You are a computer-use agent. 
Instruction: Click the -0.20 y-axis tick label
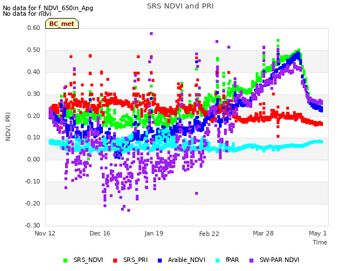33,203
